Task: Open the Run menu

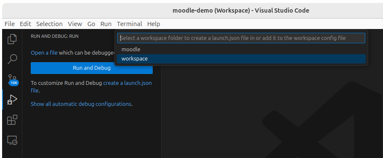Action: pos(106,24)
